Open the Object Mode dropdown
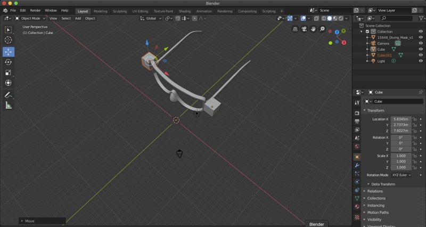Screen dimensions: 426x227 (x=31, y=18)
